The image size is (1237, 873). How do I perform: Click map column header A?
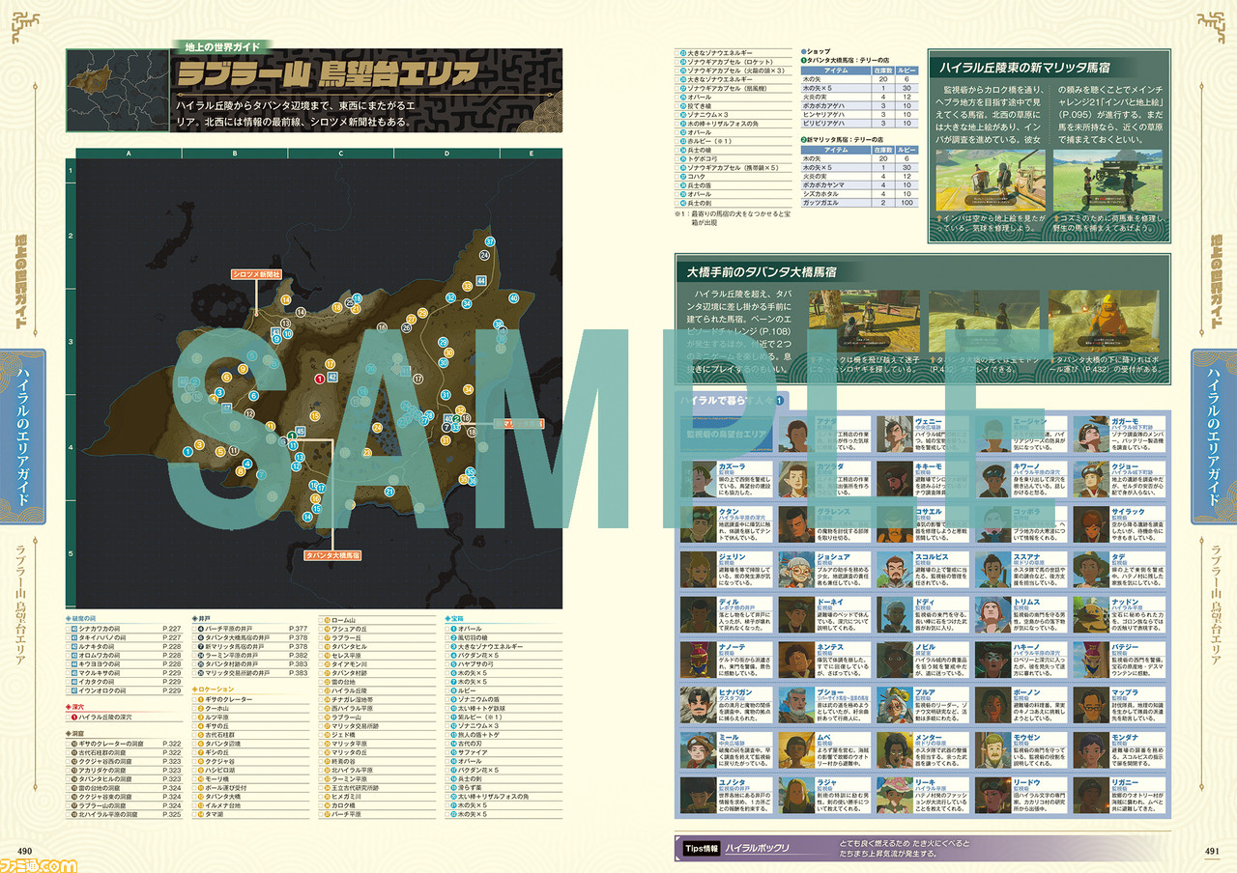pyautogui.click(x=129, y=154)
